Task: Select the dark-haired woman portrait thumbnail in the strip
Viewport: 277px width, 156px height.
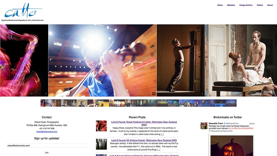Action: (82, 103)
